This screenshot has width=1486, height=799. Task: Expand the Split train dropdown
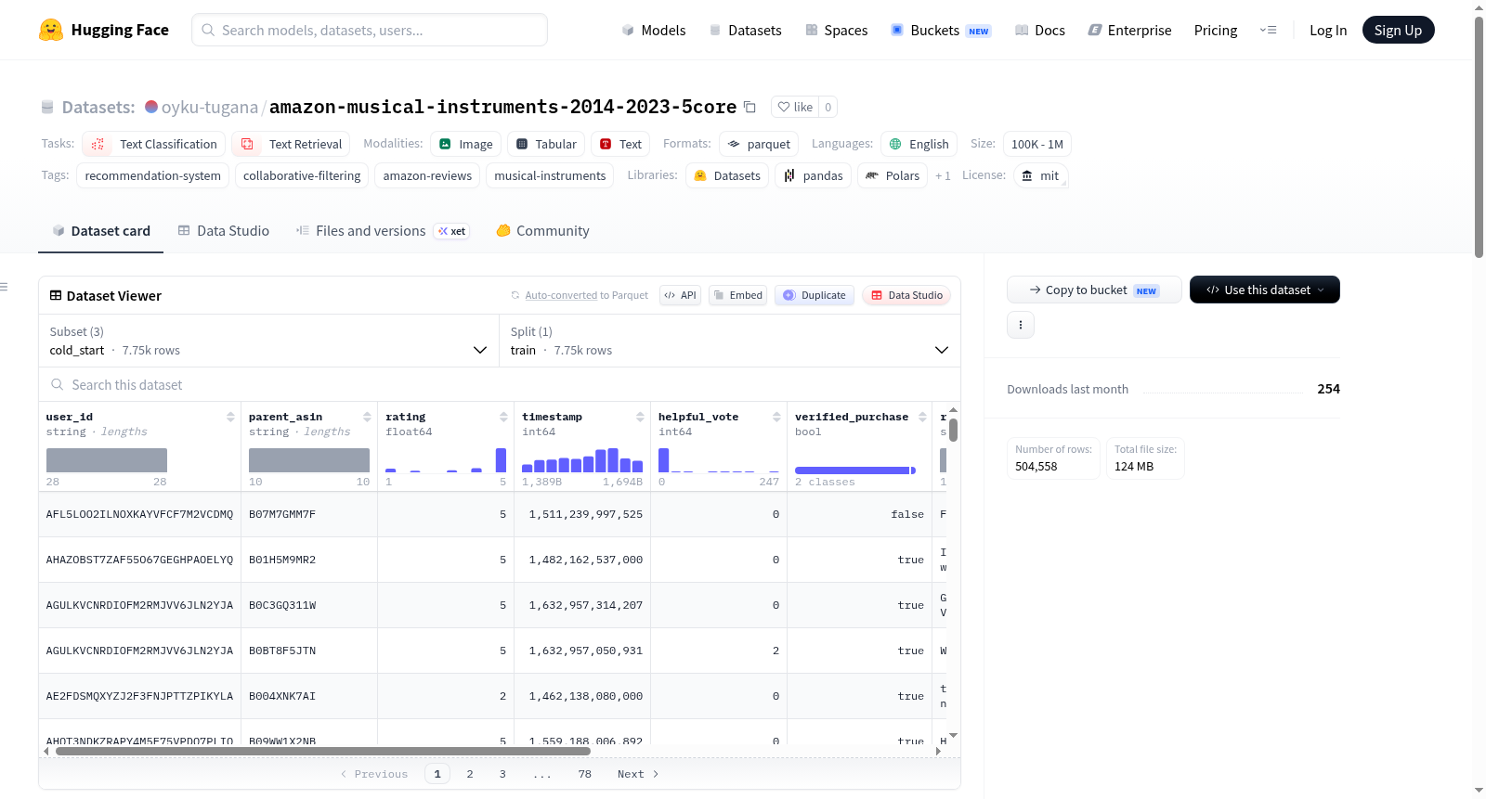(730, 341)
